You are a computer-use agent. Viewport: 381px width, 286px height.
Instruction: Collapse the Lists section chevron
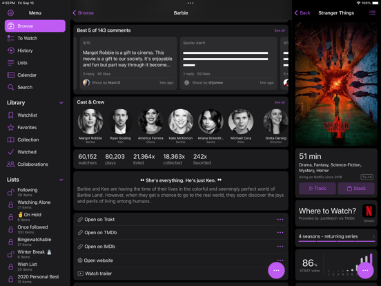pos(61,180)
